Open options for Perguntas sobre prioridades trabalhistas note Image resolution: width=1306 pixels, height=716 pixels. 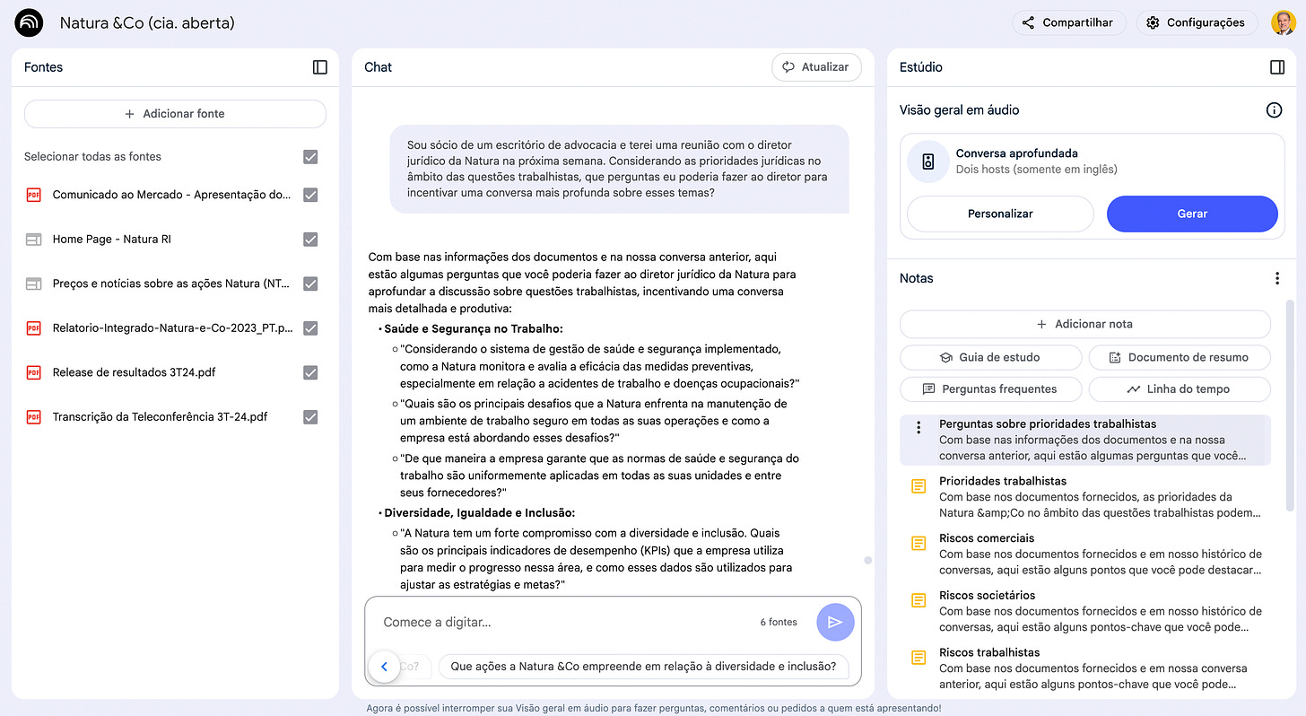pyautogui.click(x=918, y=427)
